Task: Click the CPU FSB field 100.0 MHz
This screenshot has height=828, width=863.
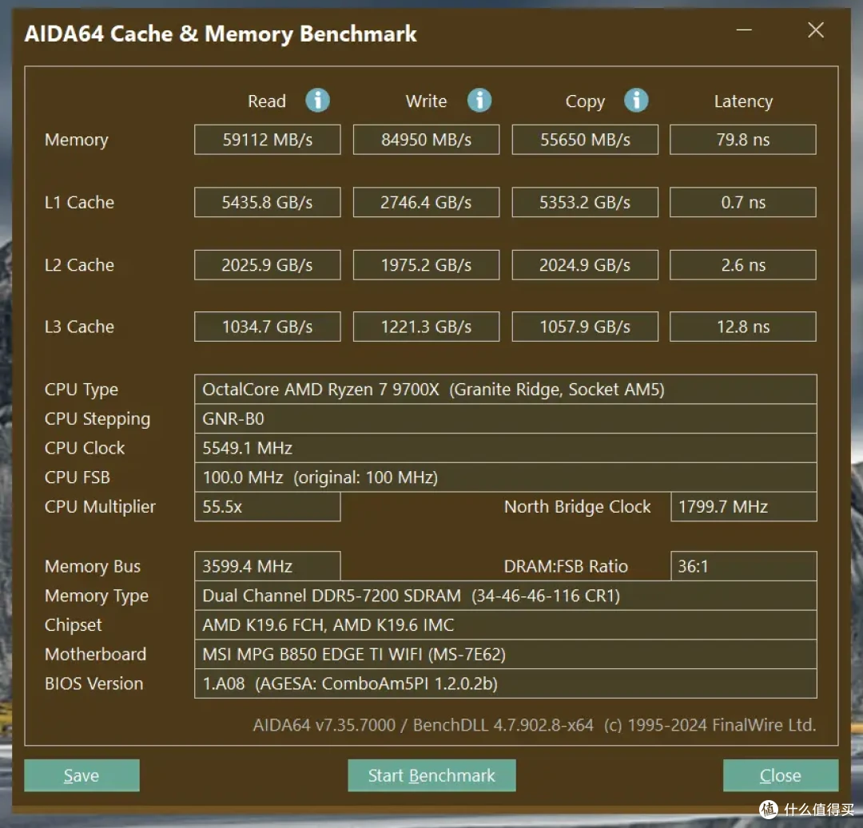Action: point(505,477)
